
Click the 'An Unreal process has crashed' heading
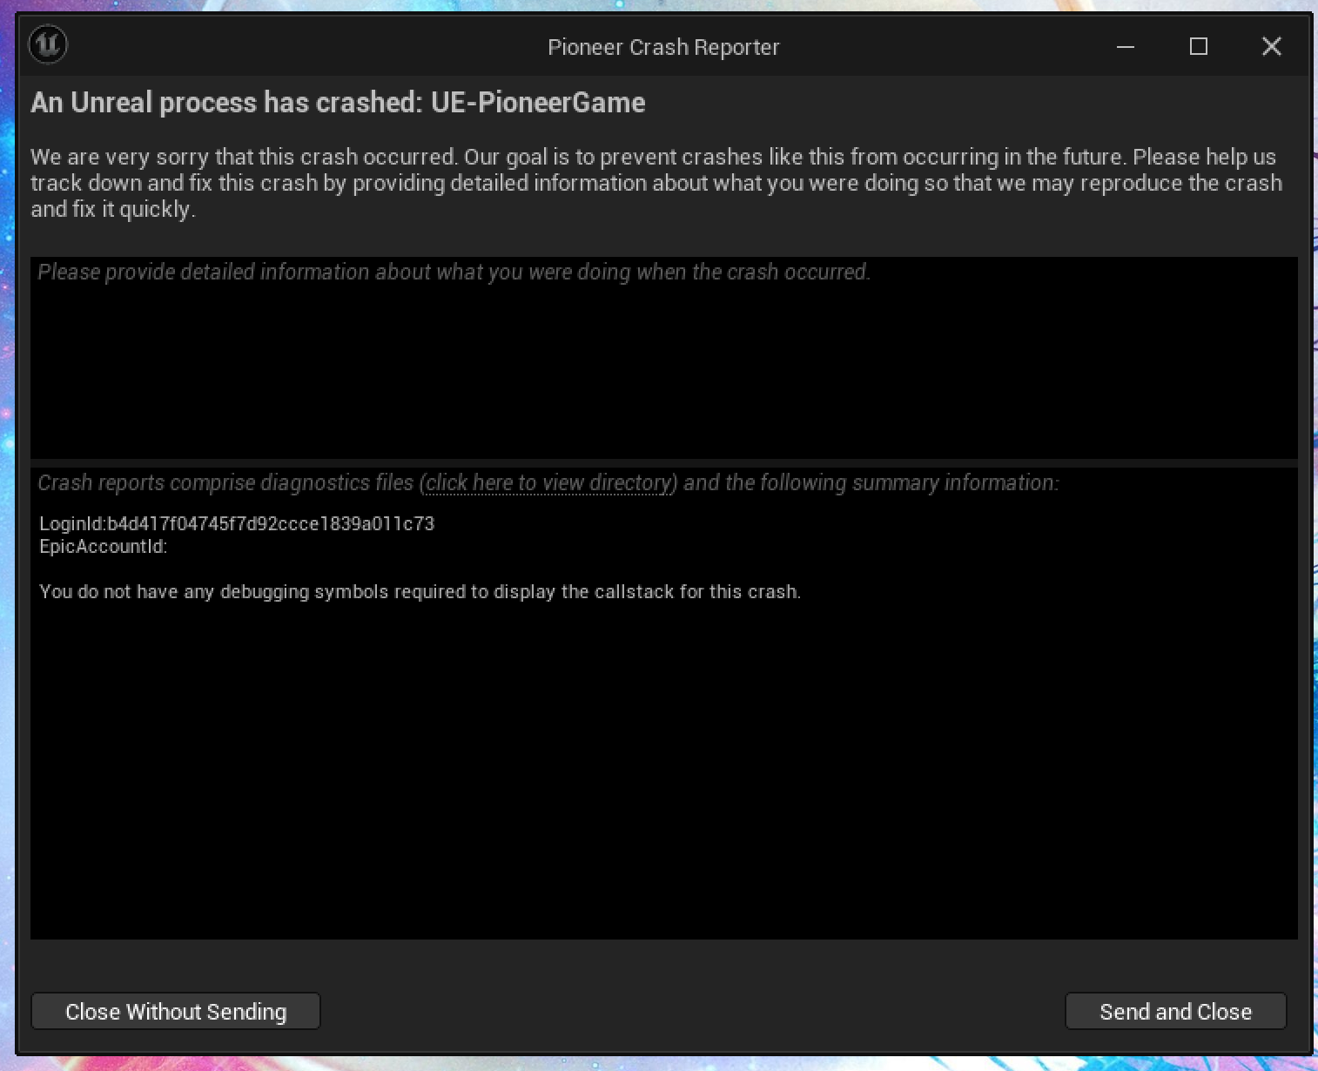point(338,103)
